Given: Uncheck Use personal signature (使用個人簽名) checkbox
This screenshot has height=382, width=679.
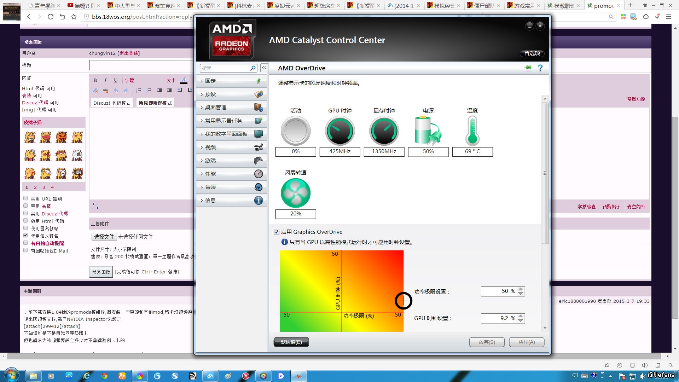Looking at the screenshot, I should tap(25, 236).
